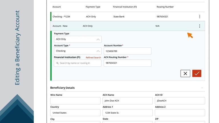Screen dimensions: 219x123
Task: Click into the Wire Name field
Action: tap(75, 101)
